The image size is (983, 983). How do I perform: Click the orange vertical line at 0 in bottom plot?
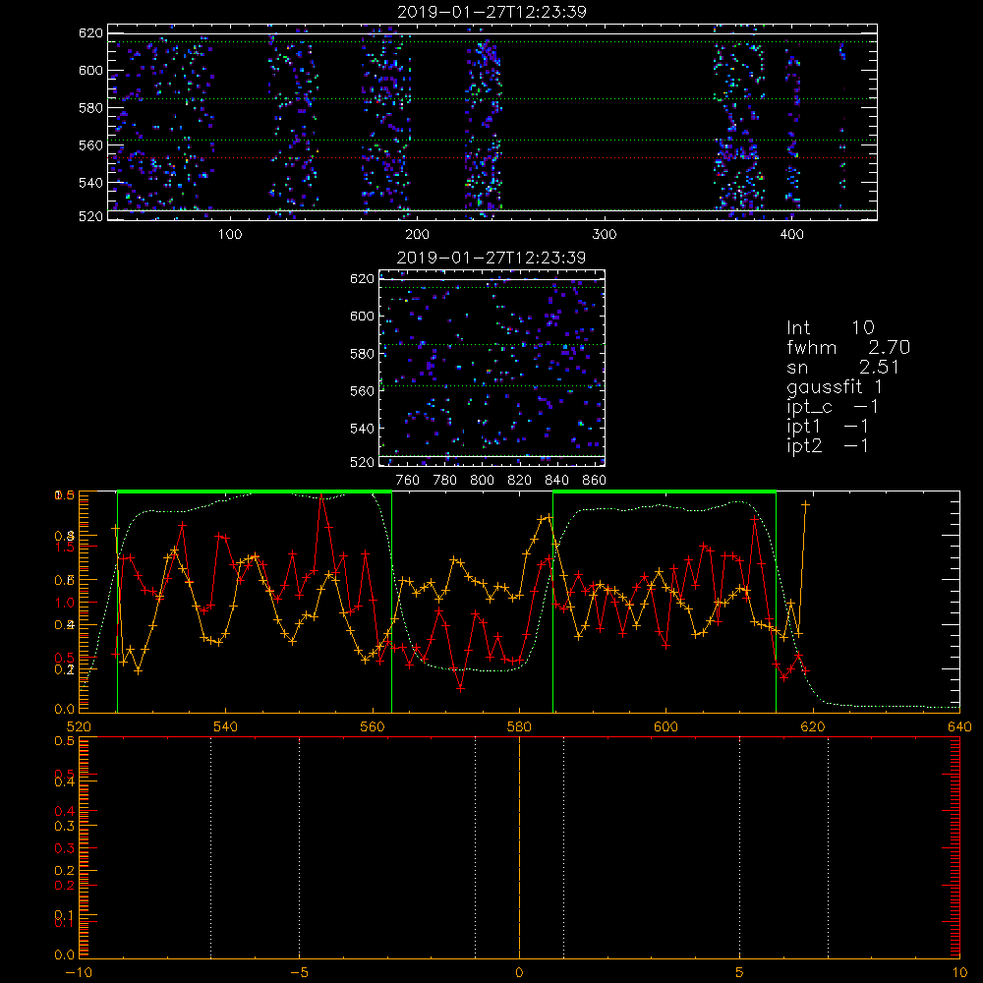click(519, 847)
